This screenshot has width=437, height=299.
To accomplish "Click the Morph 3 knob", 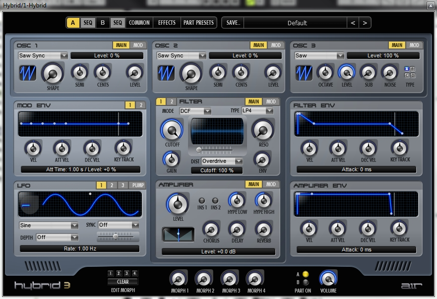I will (x=230, y=279).
